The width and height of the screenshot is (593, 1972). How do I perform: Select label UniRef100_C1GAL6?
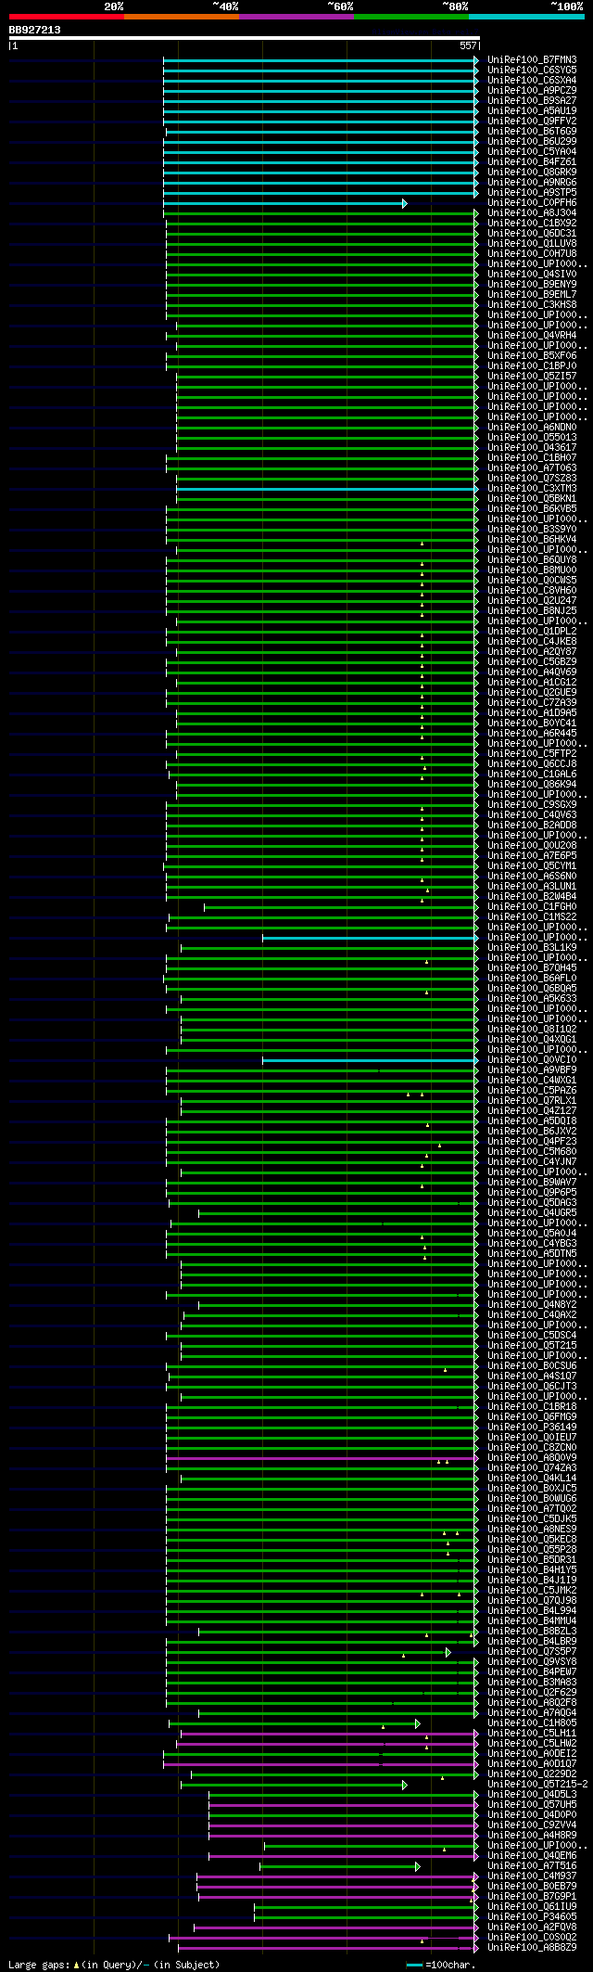[532, 775]
